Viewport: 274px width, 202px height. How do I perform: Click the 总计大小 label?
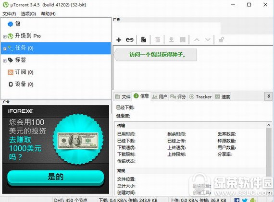point(126,186)
